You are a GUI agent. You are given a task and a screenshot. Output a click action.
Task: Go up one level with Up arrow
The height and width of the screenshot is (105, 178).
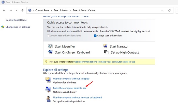coord(22,10)
